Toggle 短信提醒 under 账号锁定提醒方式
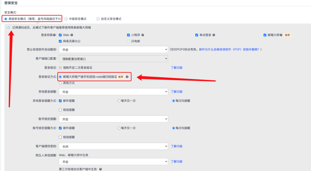 pyautogui.click(x=60, y=137)
